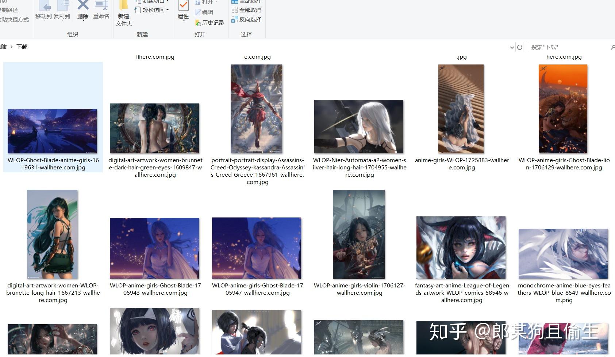Select the Nier-Automata a2 silver hair thumbnail

click(359, 127)
